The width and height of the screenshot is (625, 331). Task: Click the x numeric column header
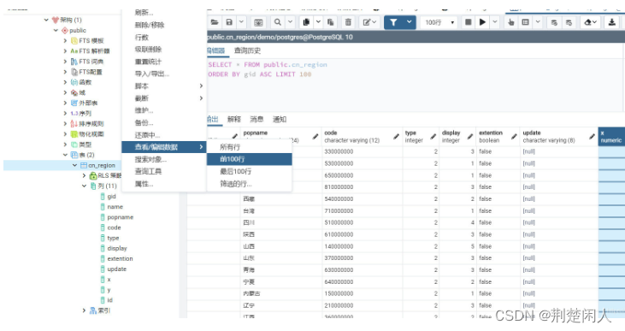(x=611, y=137)
